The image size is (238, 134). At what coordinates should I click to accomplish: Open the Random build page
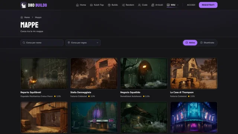(128, 5)
